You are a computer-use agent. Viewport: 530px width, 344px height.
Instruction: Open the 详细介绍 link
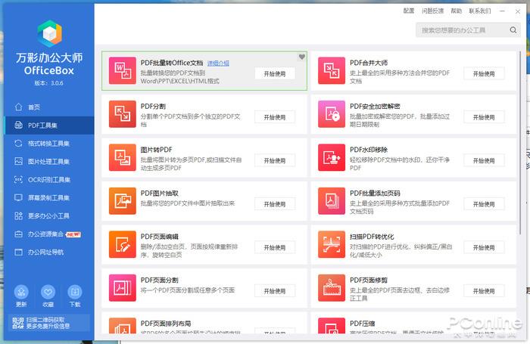pyautogui.click(x=218, y=63)
